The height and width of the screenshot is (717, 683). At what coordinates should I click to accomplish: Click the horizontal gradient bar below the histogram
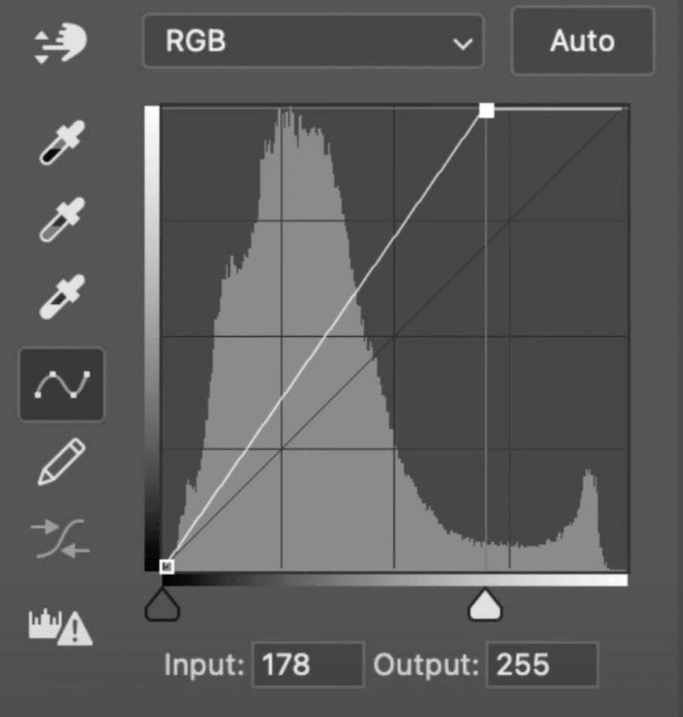pos(395,580)
